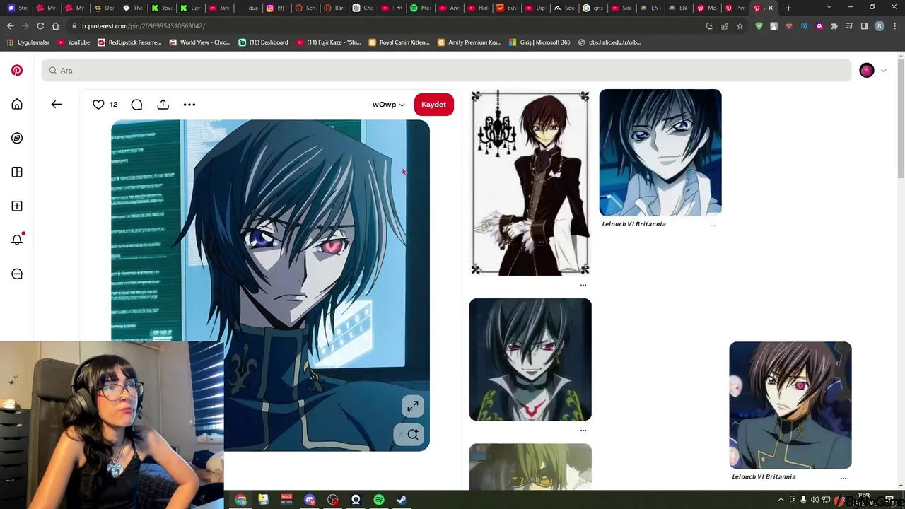Open Chrome side panel icon

pos(864,26)
